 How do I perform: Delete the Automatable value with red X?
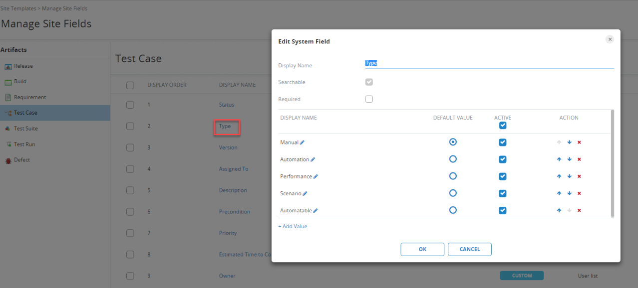tap(579, 210)
